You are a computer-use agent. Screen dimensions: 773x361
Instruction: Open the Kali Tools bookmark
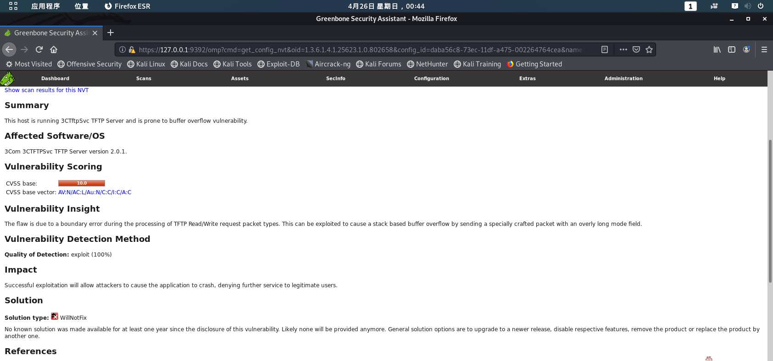[233, 64]
